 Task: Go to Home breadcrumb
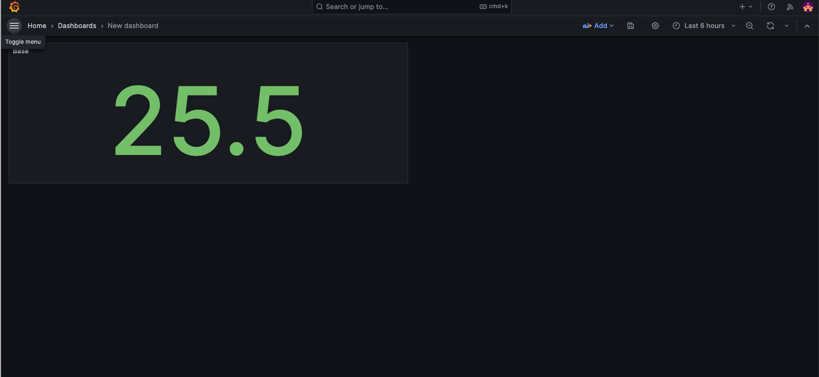(x=37, y=26)
